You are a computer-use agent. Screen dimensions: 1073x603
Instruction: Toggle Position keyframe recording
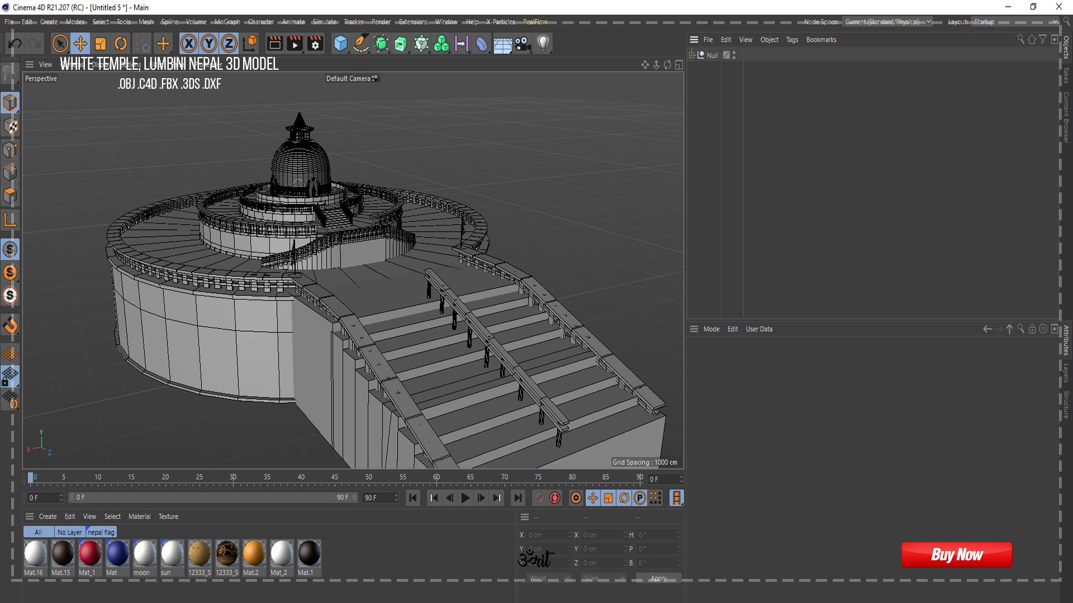pyautogui.click(x=593, y=498)
